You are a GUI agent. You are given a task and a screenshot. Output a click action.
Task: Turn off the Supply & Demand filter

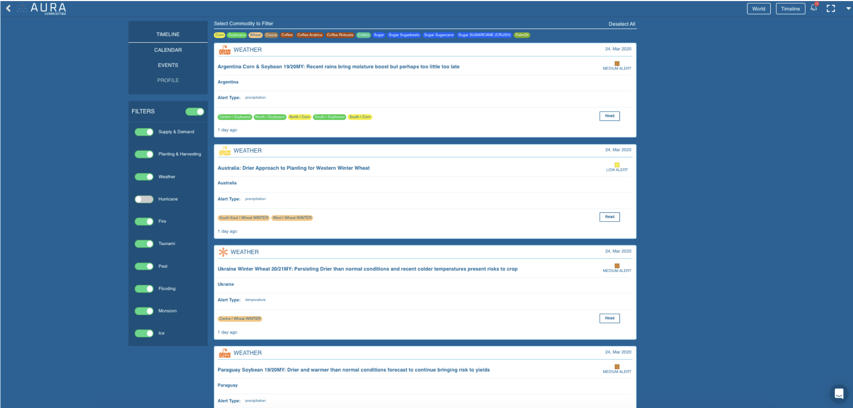(144, 132)
